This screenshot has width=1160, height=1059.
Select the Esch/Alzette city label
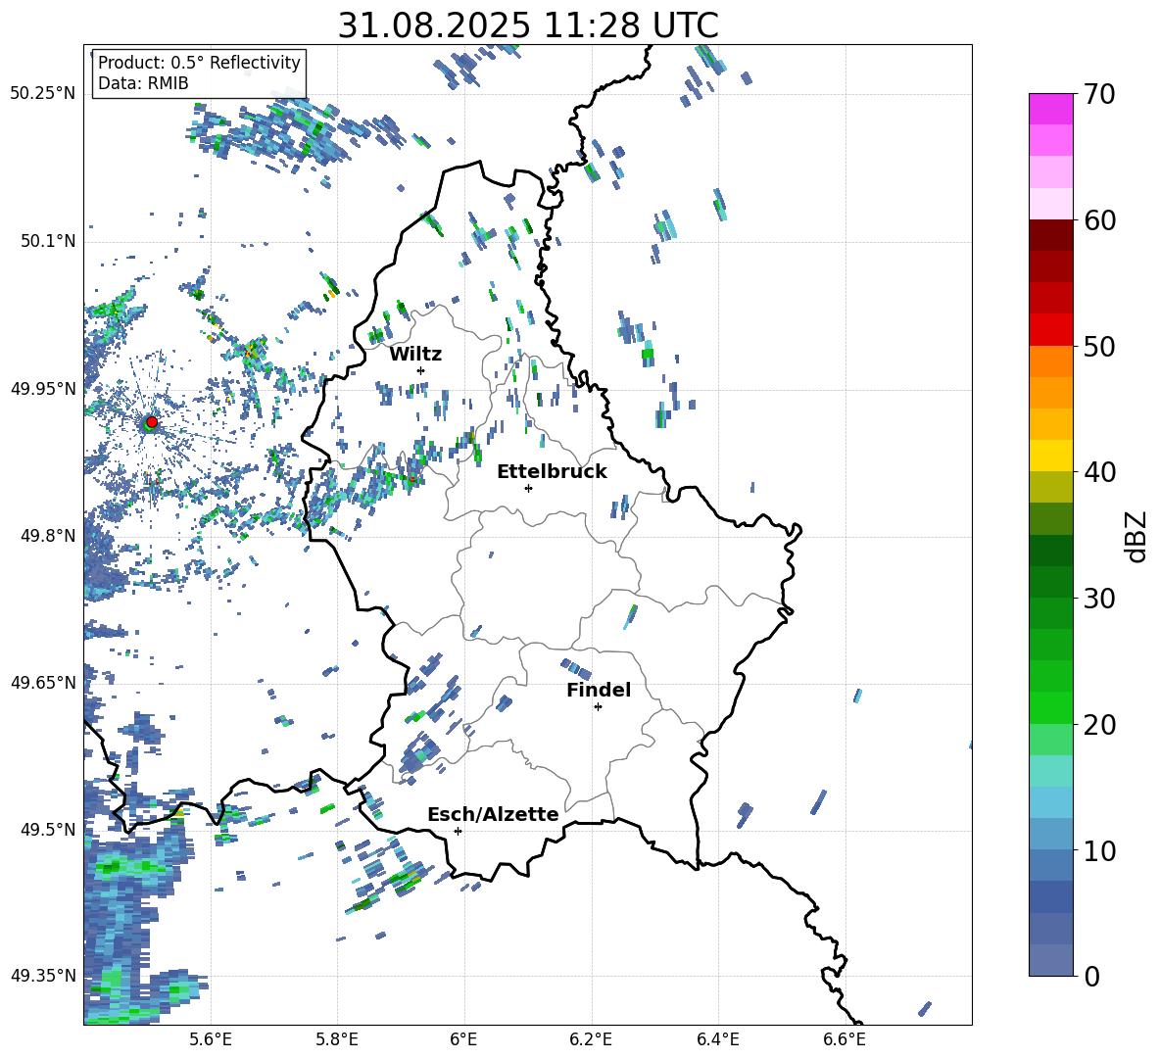493,814
